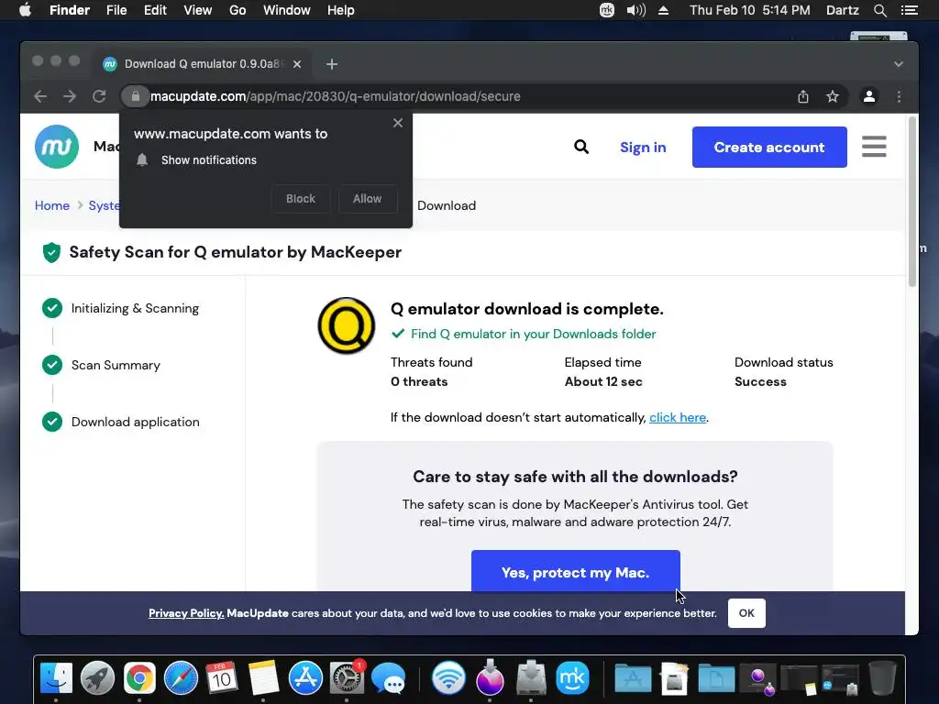Open the Privacy Policy link
The height and width of the screenshot is (704, 939).
(x=186, y=613)
